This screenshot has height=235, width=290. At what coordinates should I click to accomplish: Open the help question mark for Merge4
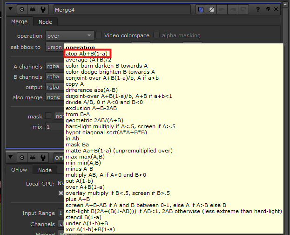(257, 9)
